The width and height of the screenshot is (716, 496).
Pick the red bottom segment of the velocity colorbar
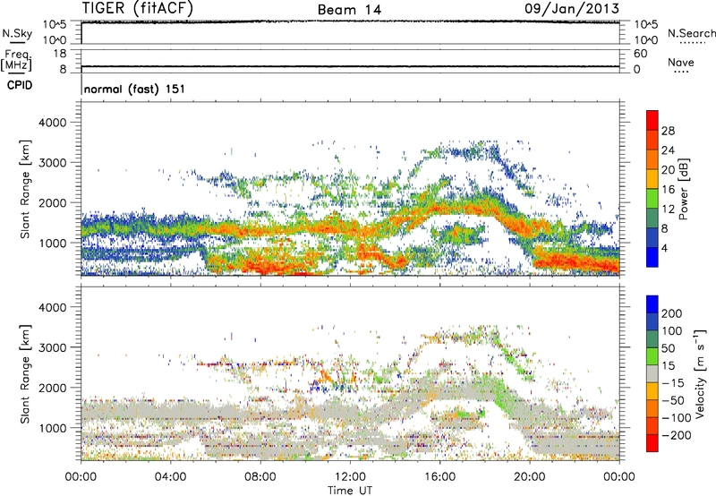(652, 443)
